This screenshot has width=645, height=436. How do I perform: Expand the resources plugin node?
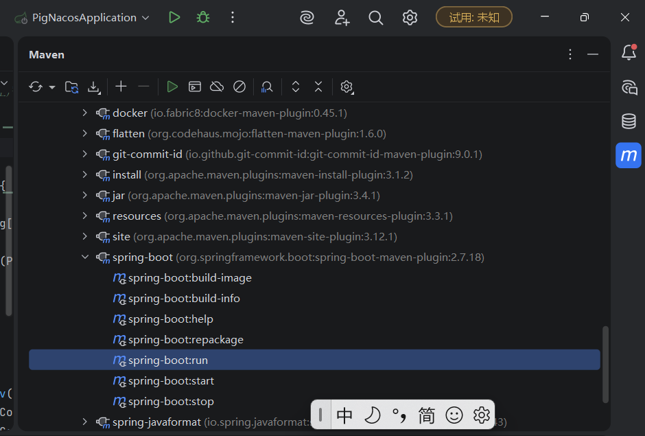84,216
